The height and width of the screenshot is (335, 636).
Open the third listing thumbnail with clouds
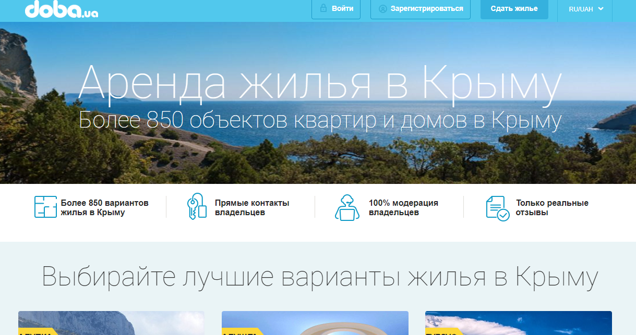[x=519, y=323]
